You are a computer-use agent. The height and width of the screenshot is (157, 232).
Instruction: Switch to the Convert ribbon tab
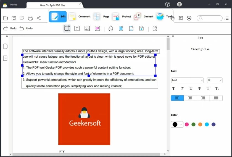(144, 17)
